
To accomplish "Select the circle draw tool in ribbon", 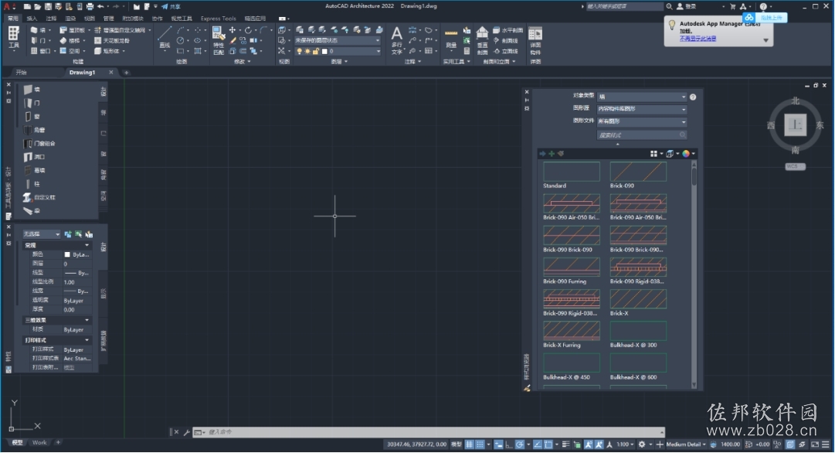I will click(x=181, y=40).
